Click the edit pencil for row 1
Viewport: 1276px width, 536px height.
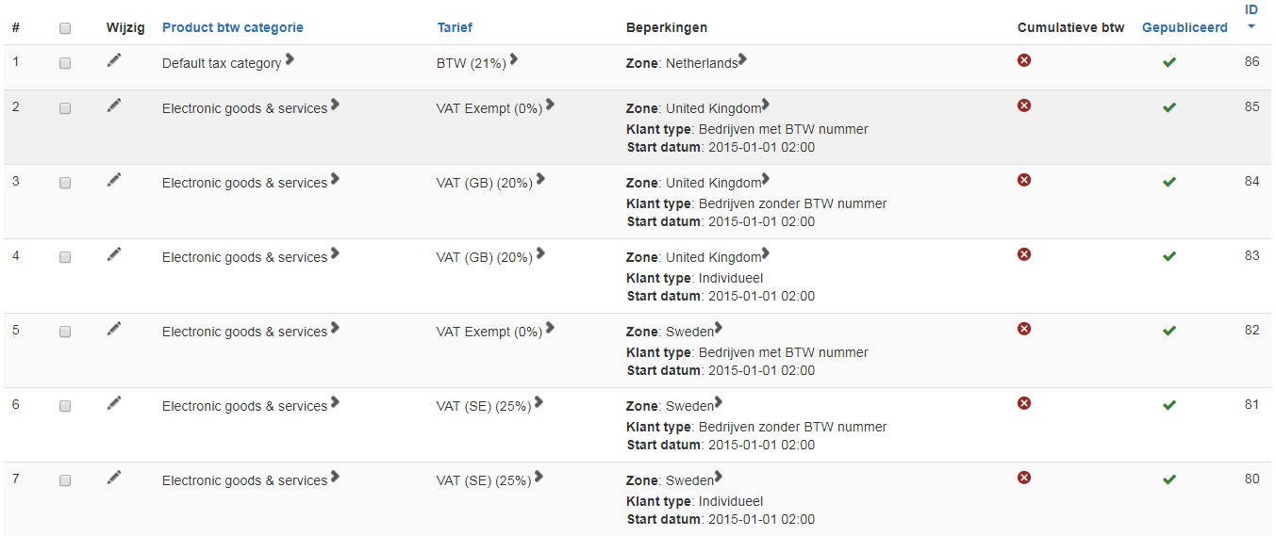114,60
